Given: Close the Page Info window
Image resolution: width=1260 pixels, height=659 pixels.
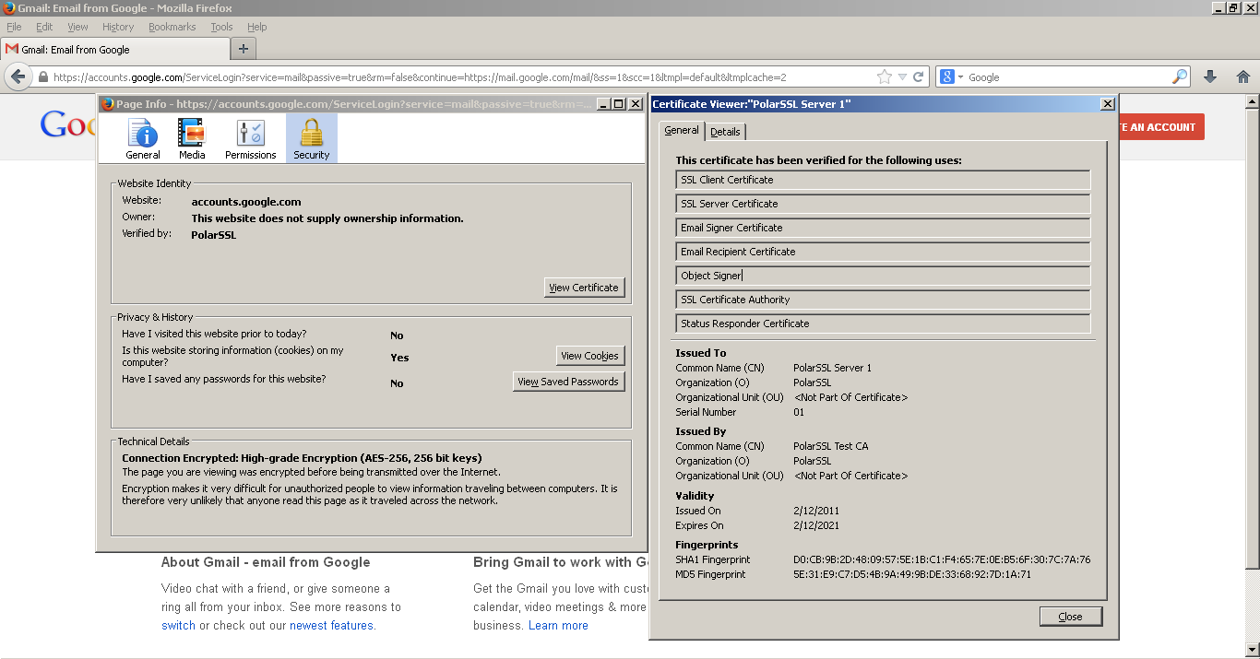Looking at the screenshot, I should click(x=635, y=104).
